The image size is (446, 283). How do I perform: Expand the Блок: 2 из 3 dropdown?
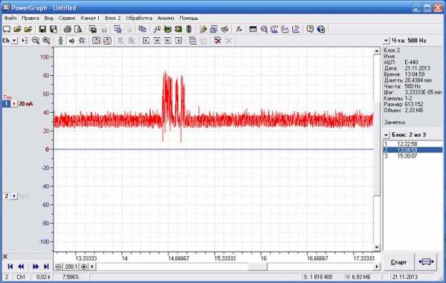(x=386, y=134)
